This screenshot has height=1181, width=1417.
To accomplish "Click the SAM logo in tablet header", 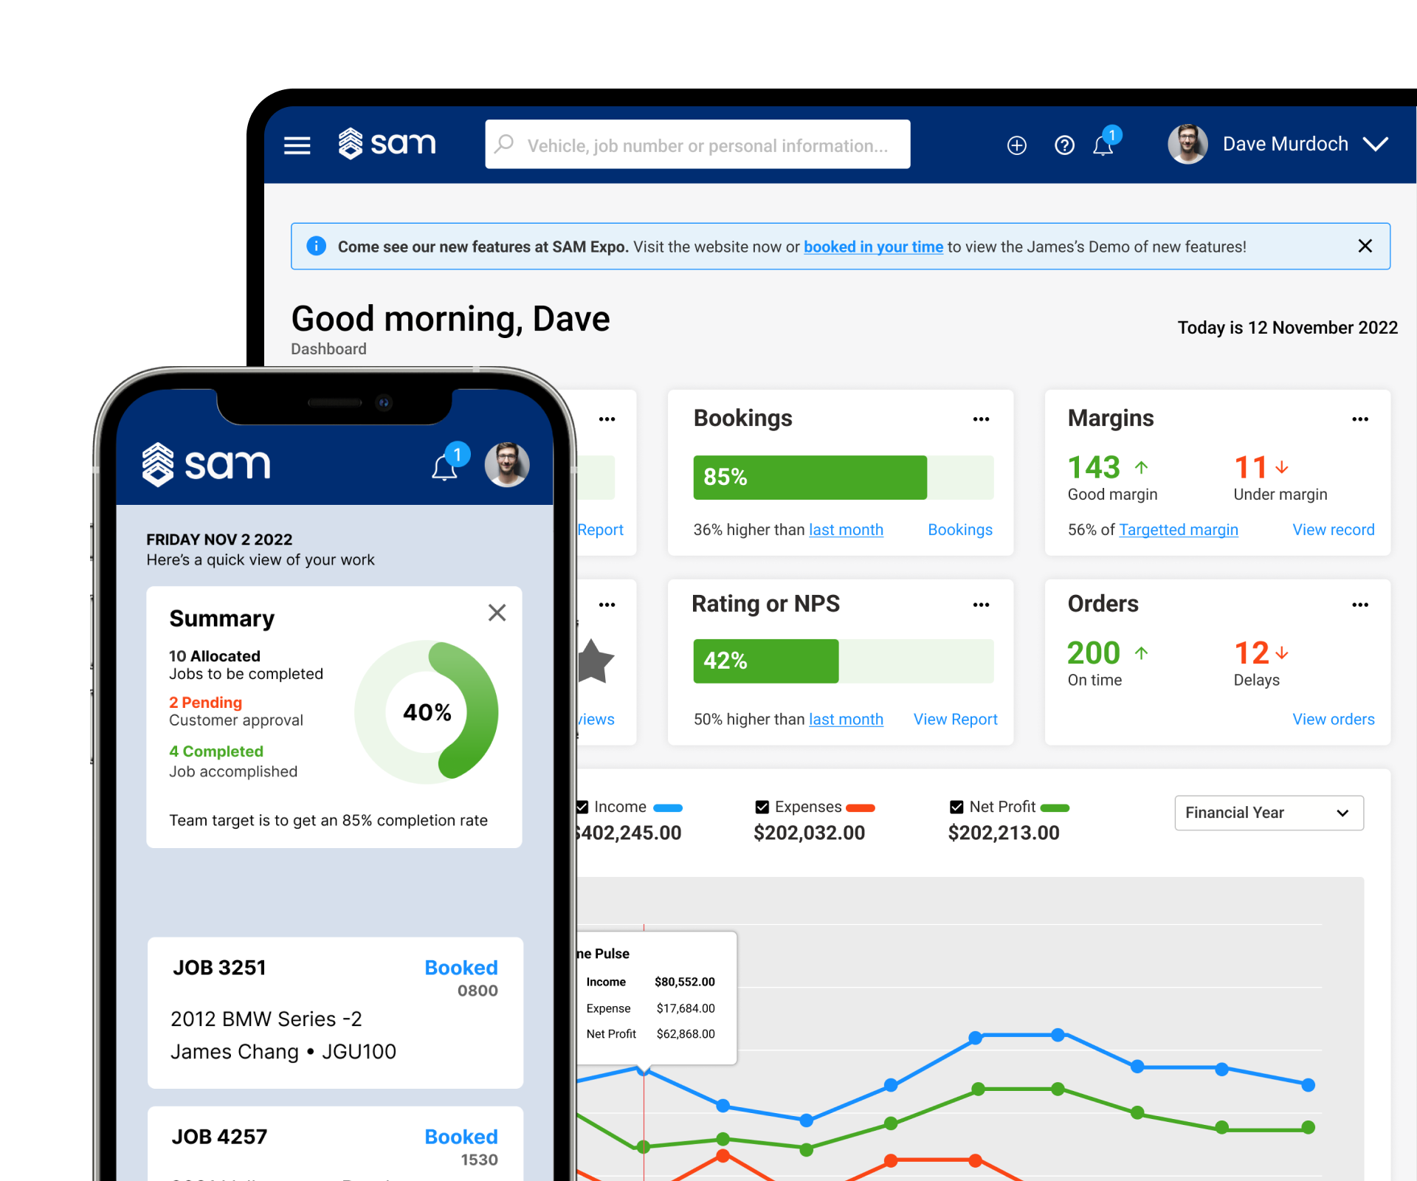I will [x=387, y=144].
